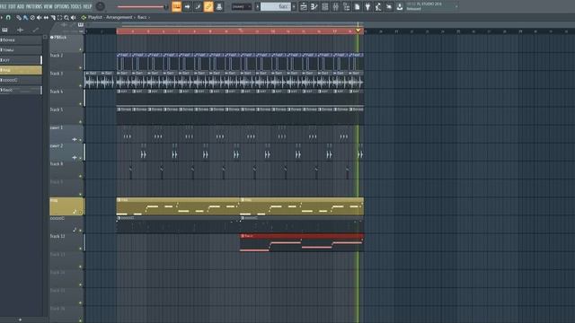
Task: Open the plugin picker plug icon
Action: tap(367, 6)
